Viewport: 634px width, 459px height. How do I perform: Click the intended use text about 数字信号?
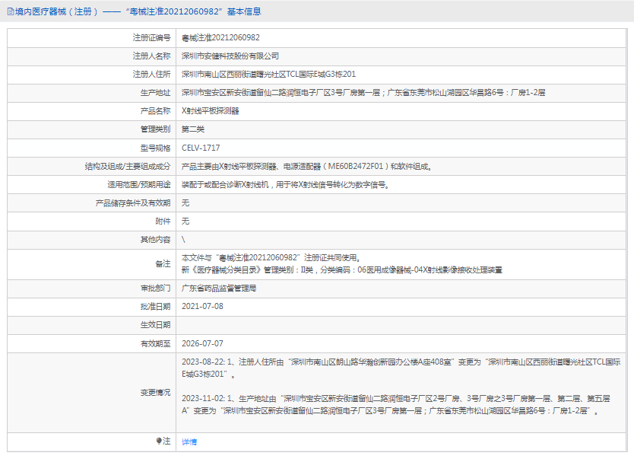[x=286, y=185]
